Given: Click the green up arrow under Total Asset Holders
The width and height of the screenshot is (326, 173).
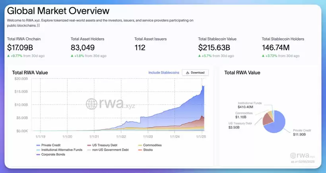Looking at the screenshot, I should [72, 56].
